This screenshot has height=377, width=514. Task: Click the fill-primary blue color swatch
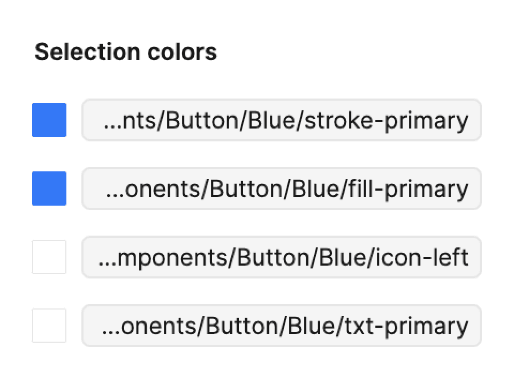[49, 188]
